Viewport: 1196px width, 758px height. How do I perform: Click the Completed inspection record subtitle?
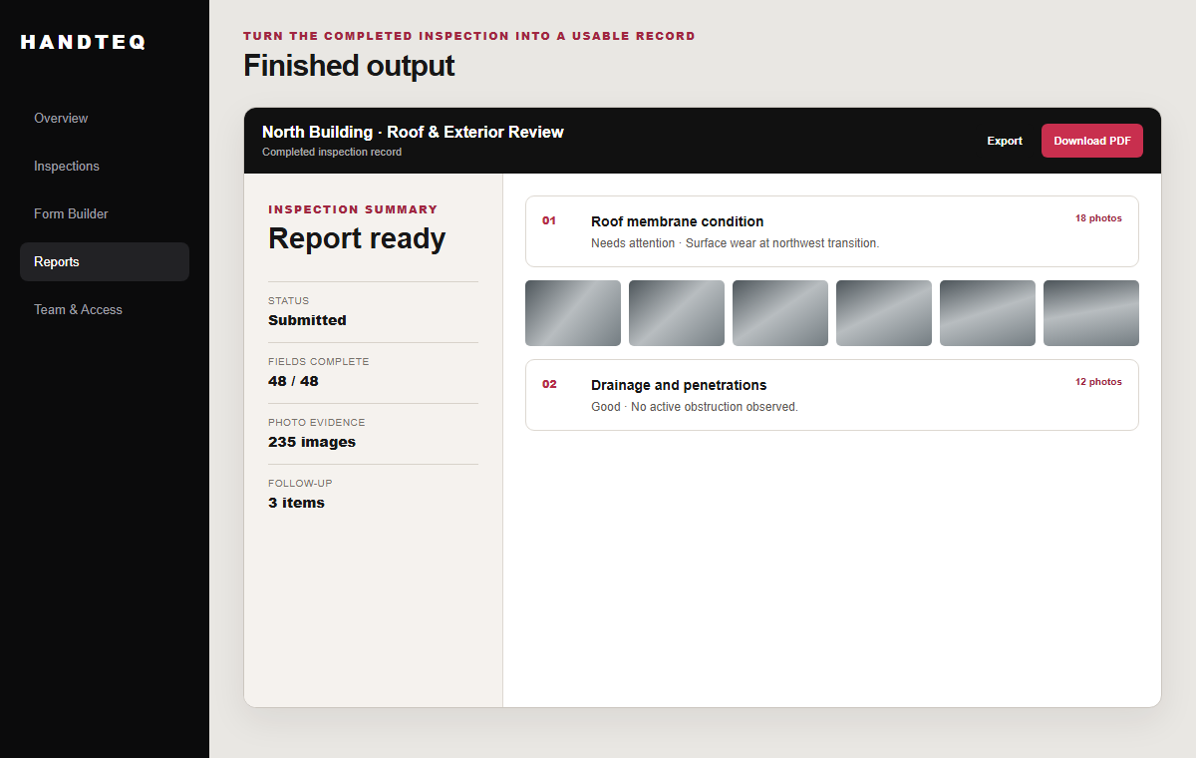tap(332, 153)
